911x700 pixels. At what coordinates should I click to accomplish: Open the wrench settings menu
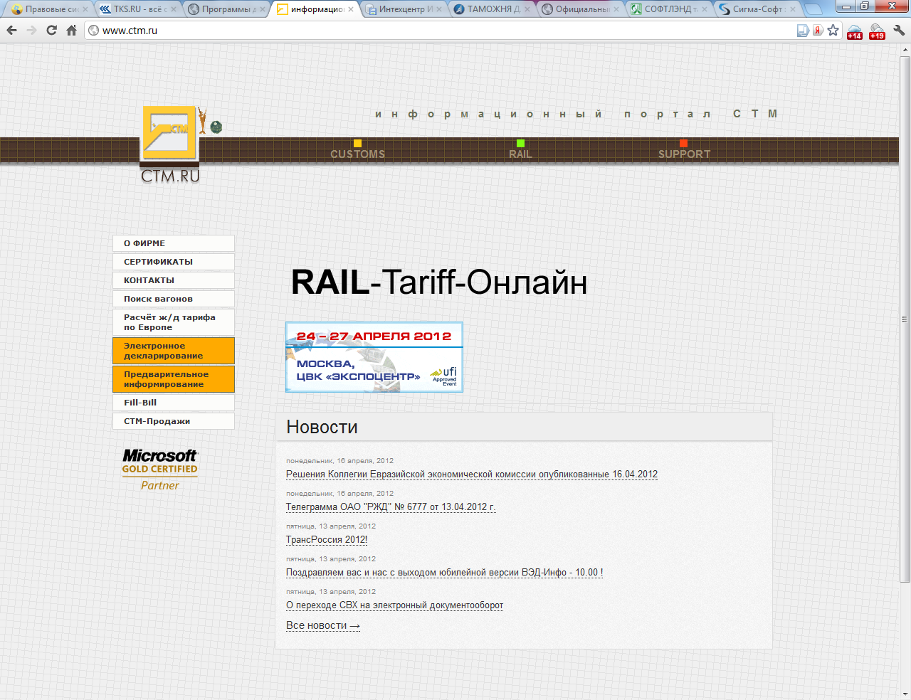point(899,30)
